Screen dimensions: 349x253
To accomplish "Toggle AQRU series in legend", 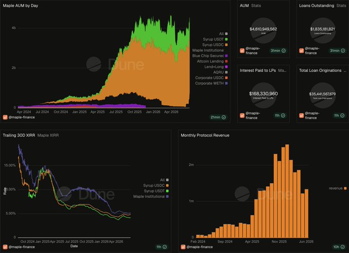I will 220,72.
